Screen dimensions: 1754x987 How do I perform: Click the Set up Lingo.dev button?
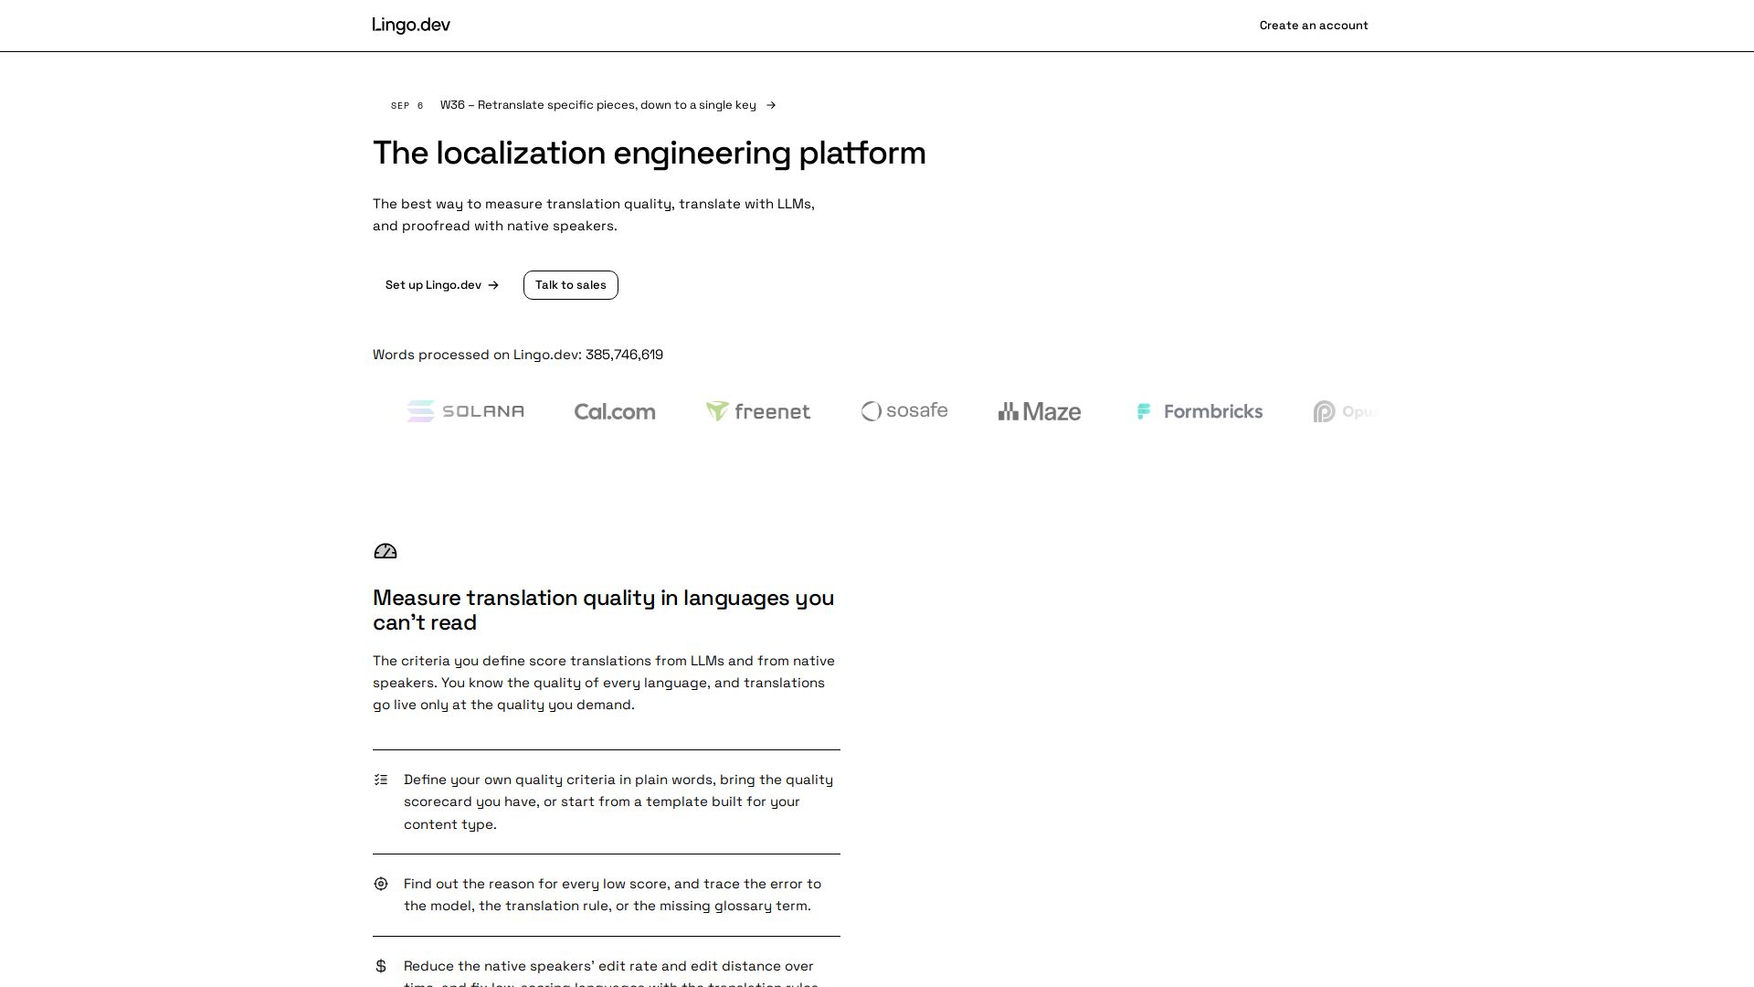point(442,285)
